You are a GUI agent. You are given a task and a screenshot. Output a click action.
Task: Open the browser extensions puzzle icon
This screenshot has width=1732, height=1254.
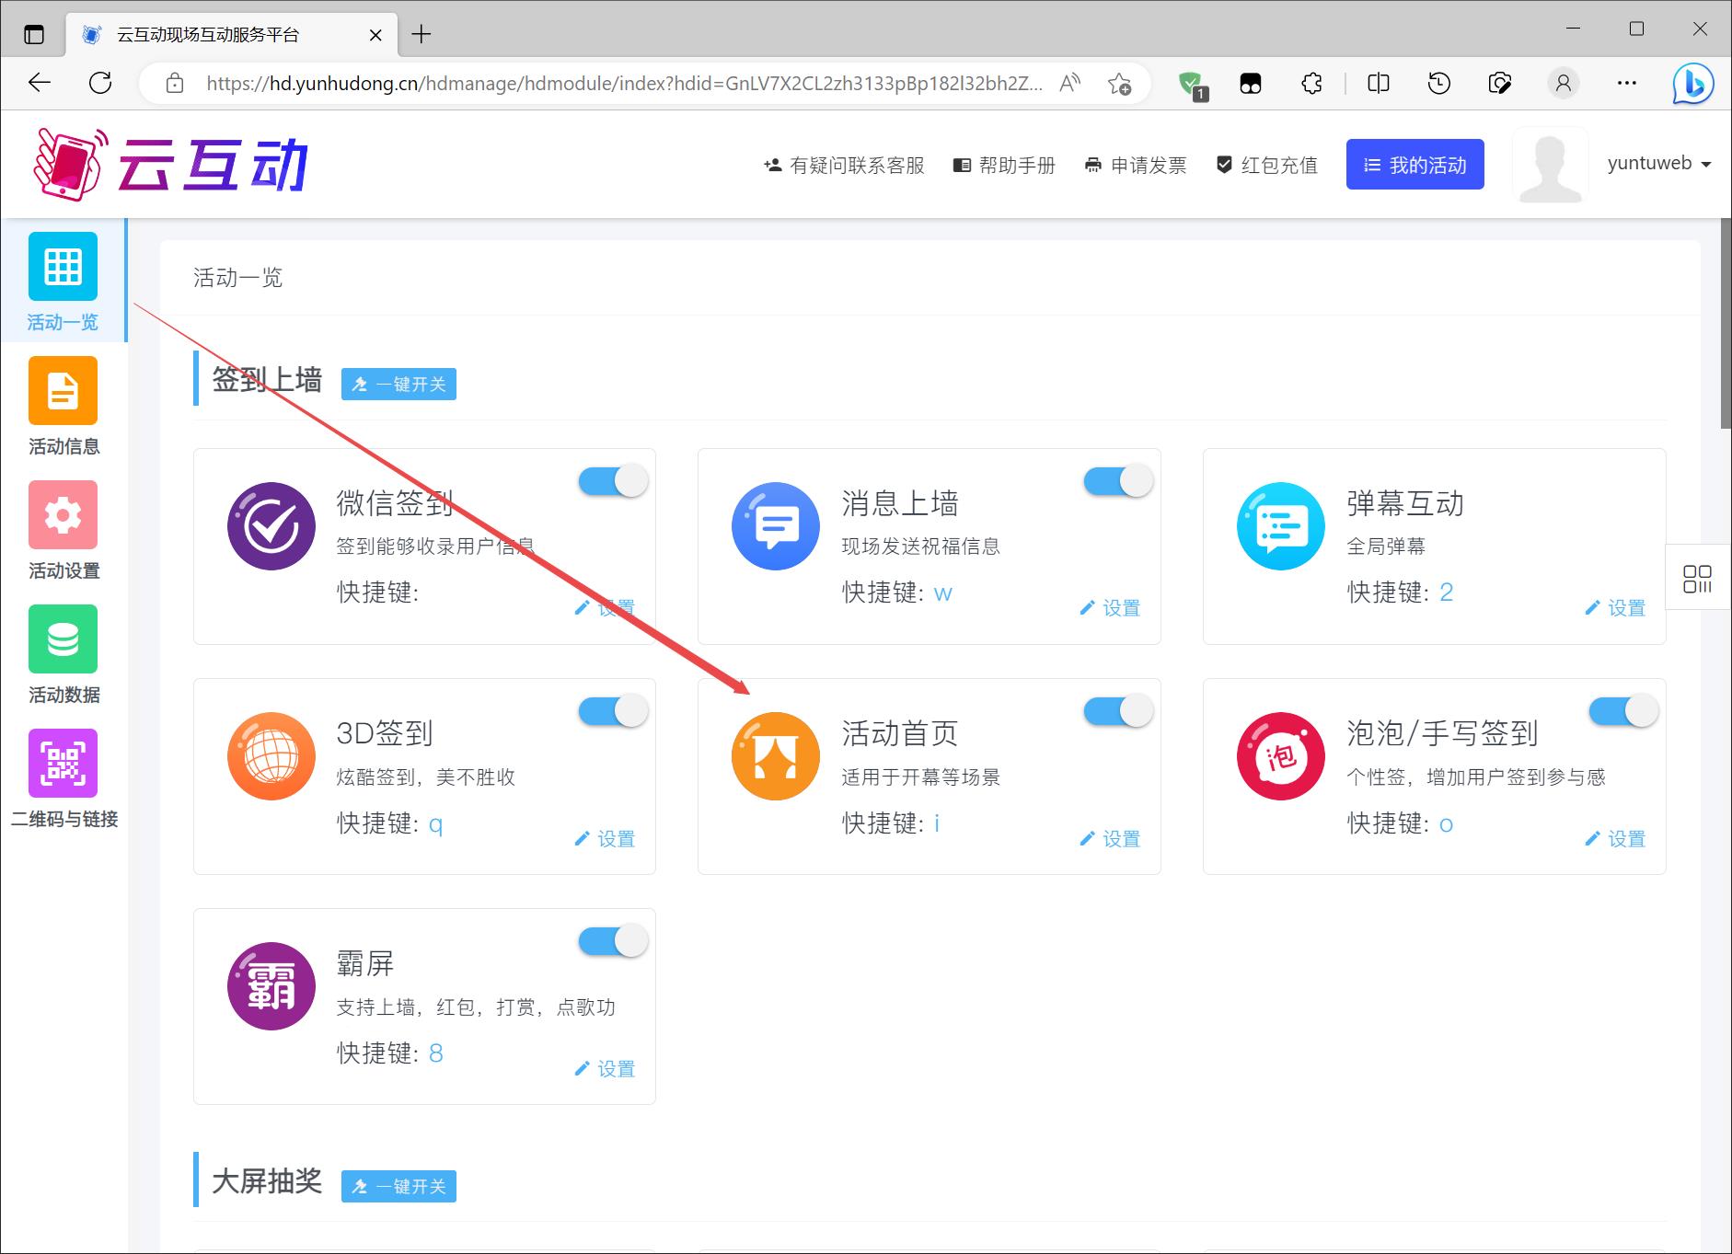pyautogui.click(x=1312, y=84)
